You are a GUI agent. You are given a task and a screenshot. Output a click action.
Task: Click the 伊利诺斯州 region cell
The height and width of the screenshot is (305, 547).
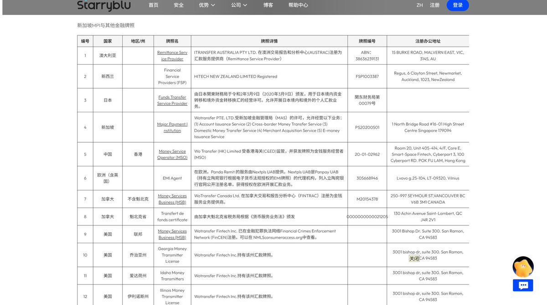(x=138, y=296)
